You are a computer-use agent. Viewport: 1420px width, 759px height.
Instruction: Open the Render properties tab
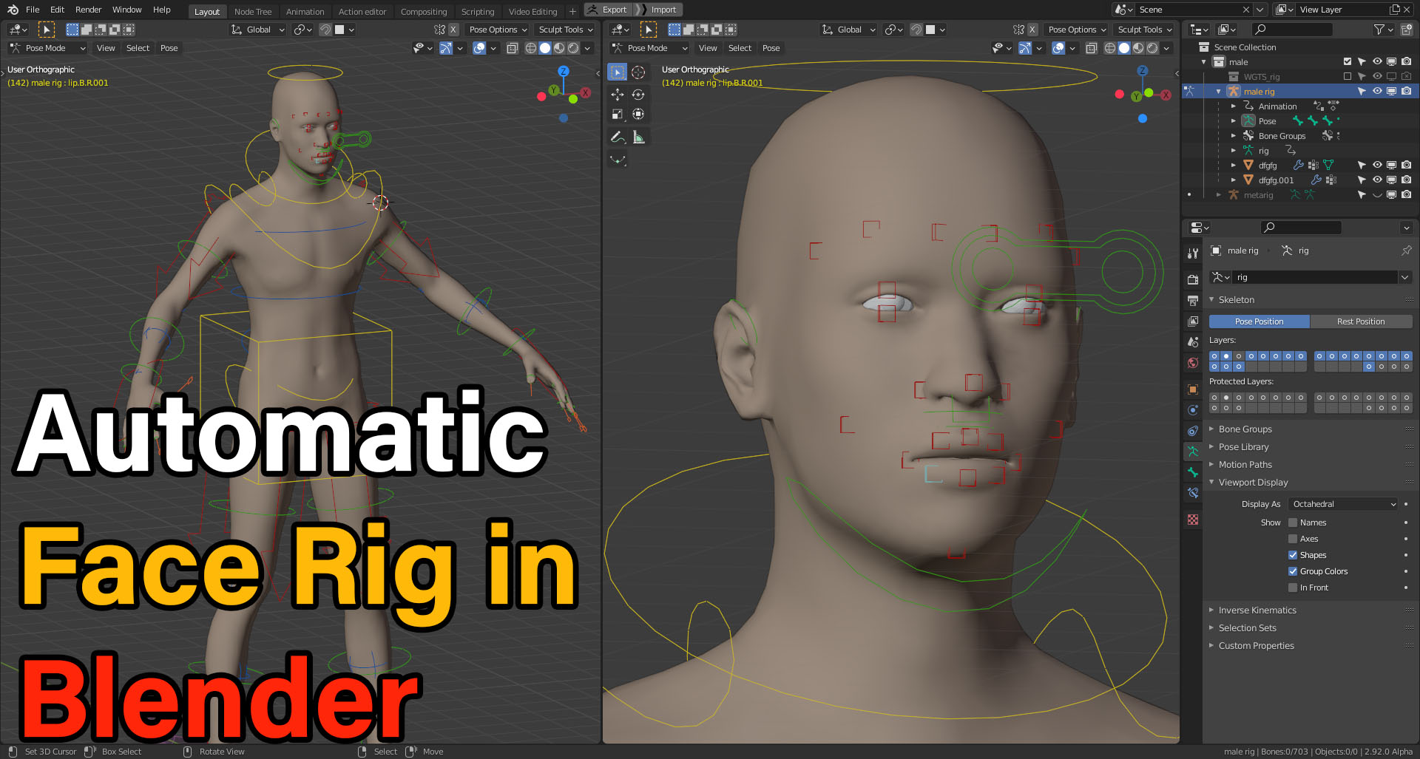pyautogui.click(x=1192, y=279)
